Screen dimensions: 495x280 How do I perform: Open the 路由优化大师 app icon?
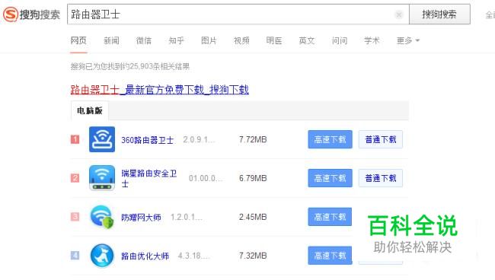[101, 256]
